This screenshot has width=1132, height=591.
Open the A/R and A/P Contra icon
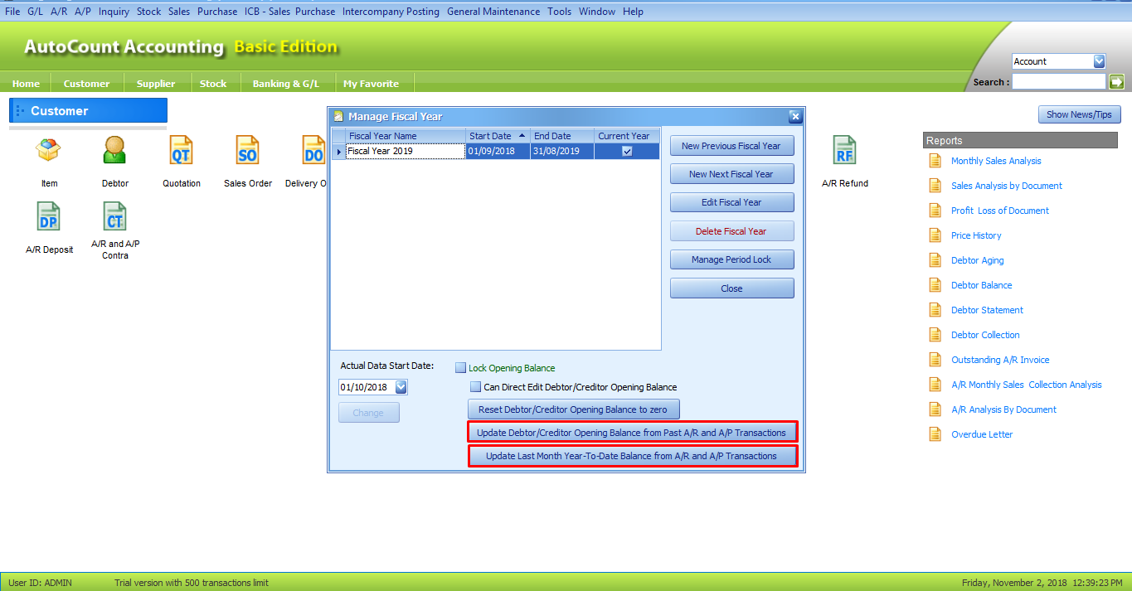pyautogui.click(x=115, y=217)
